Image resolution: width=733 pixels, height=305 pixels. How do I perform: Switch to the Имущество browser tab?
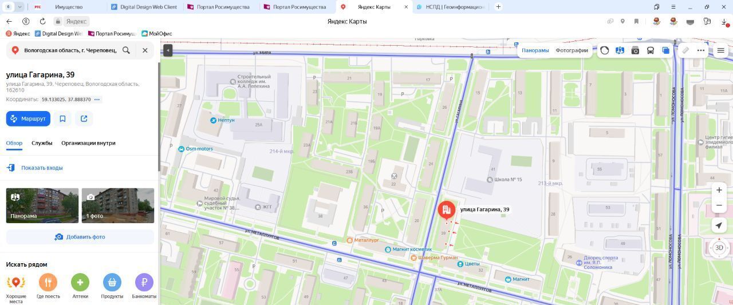coord(69,7)
